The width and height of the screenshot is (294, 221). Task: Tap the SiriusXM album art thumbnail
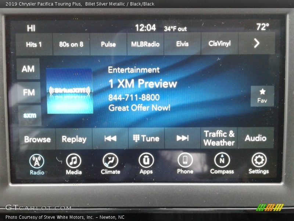(x=70, y=91)
